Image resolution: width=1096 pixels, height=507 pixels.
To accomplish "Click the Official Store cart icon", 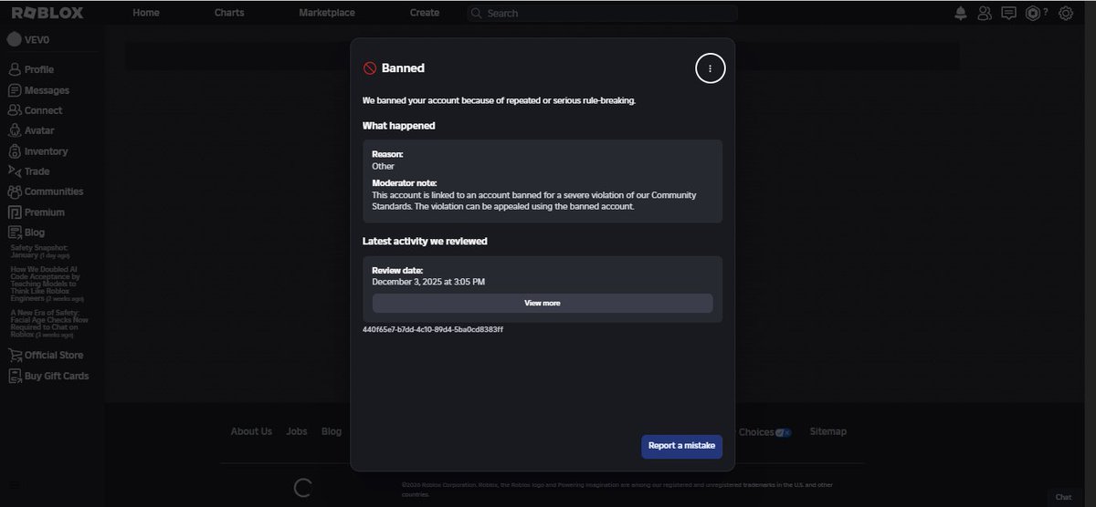I will click(x=15, y=355).
